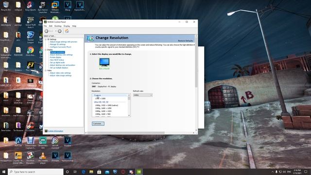Open Microsoft Store on taskbar
The width and height of the screenshot is (311, 175).
click(99, 172)
